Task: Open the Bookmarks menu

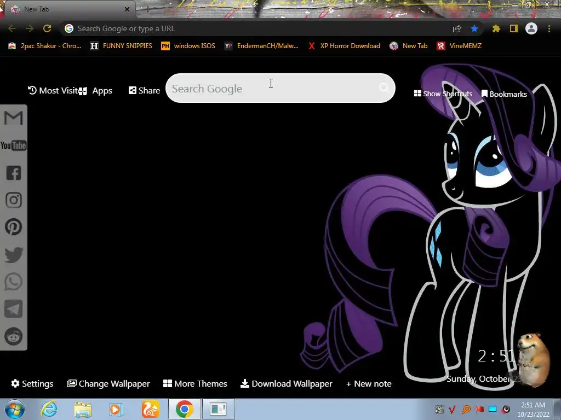Action: [504, 94]
